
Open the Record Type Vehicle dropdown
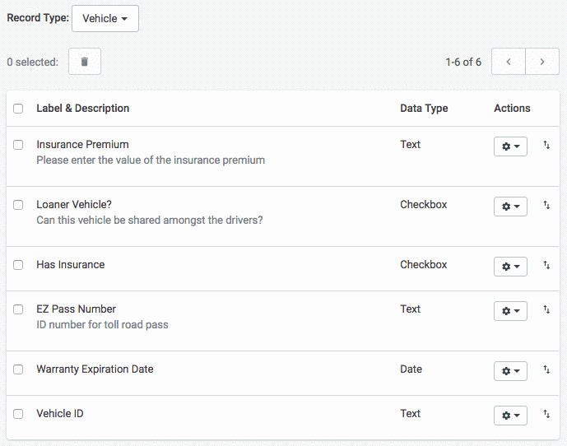[x=105, y=18]
